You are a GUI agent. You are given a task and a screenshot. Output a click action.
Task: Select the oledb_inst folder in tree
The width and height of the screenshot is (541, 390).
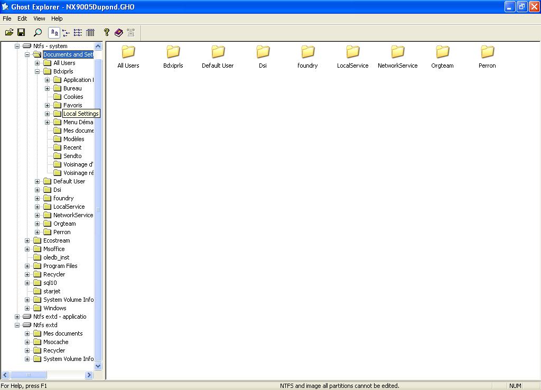[x=56, y=257]
